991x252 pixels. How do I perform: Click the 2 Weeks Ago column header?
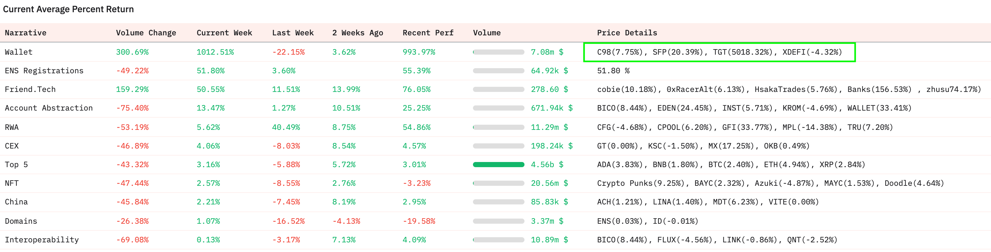(x=357, y=33)
